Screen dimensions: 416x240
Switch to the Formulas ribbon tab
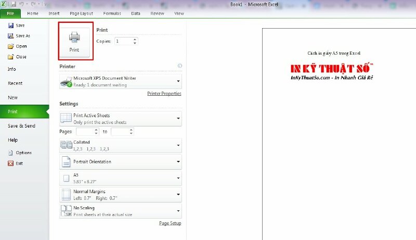112,14
